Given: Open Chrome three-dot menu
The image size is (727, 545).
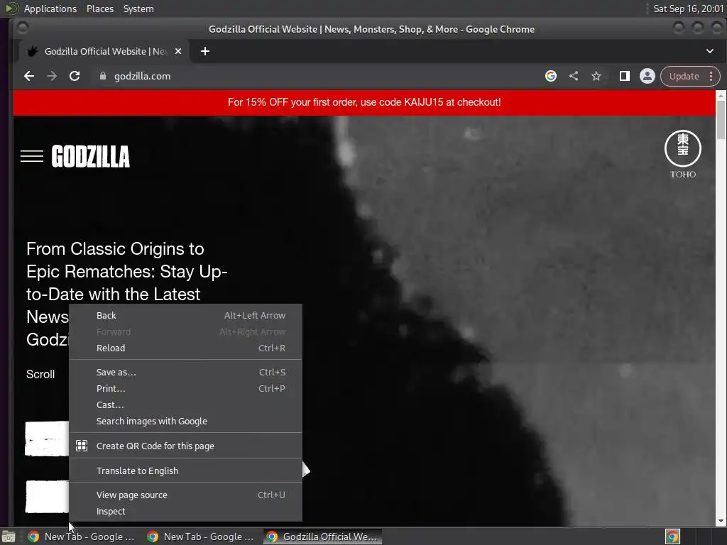Looking at the screenshot, I should coord(711,76).
